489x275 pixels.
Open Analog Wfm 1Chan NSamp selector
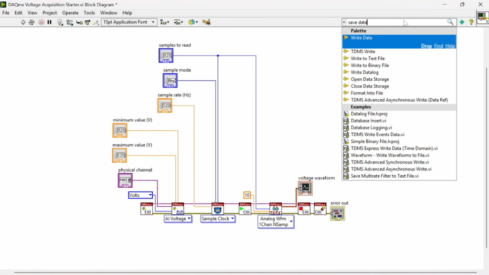tap(276, 222)
